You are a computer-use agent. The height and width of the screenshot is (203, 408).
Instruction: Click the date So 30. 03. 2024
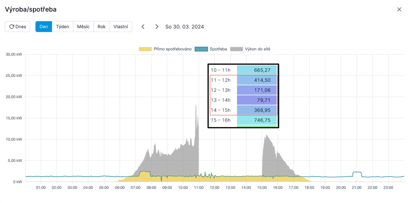click(184, 27)
